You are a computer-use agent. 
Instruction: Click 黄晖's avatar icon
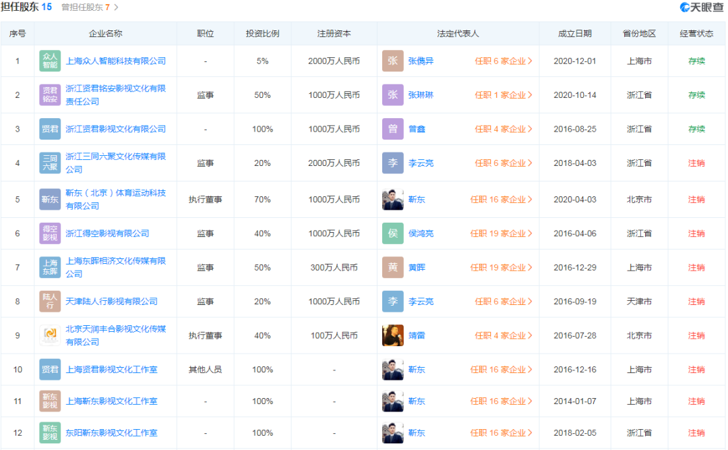pos(393,267)
